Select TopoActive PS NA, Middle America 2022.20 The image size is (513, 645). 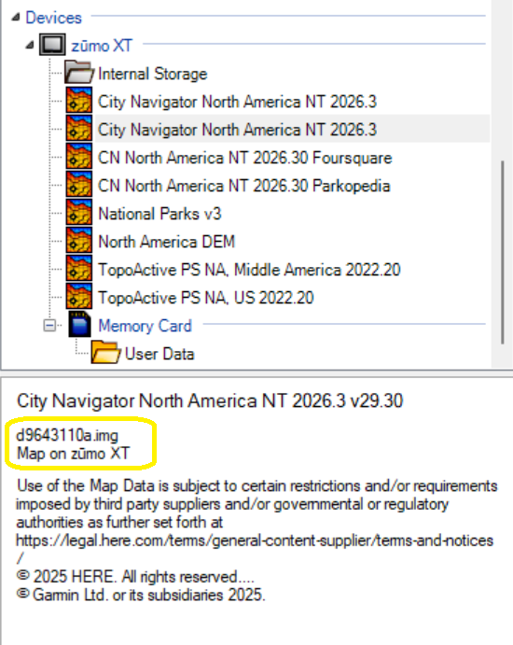(249, 270)
